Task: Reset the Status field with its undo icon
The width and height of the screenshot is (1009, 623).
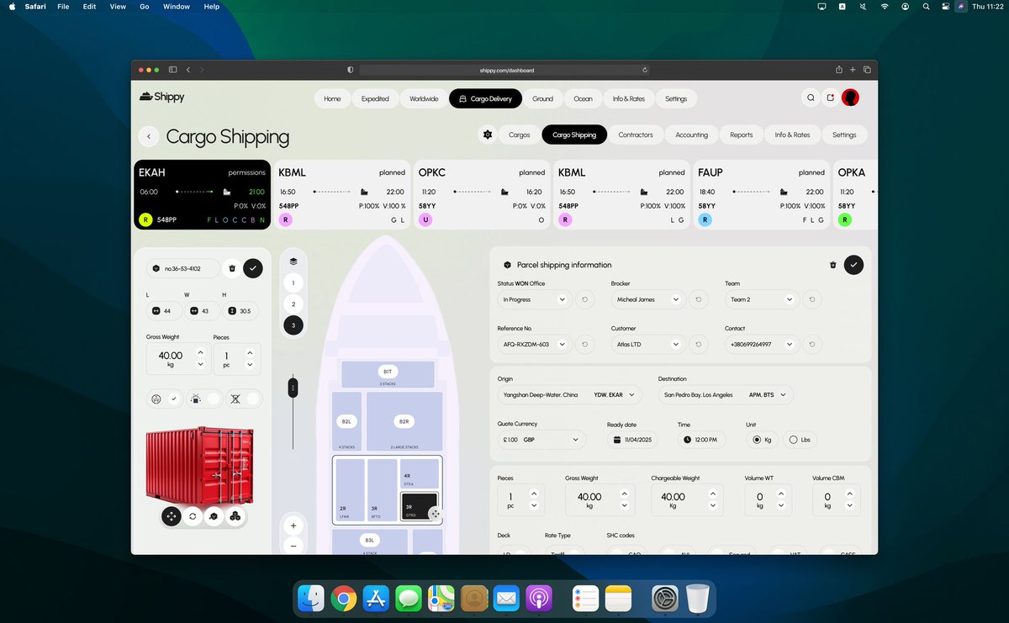Action: pyautogui.click(x=585, y=299)
